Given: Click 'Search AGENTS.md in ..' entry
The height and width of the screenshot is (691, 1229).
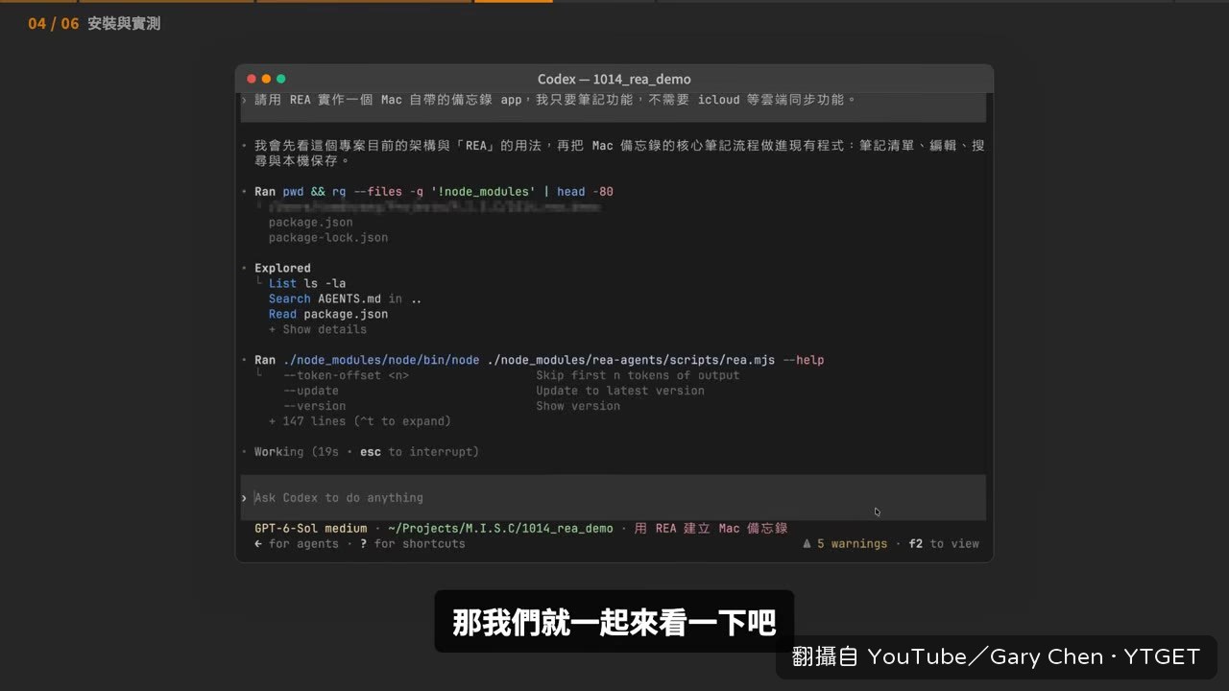Looking at the screenshot, I should [x=346, y=298].
